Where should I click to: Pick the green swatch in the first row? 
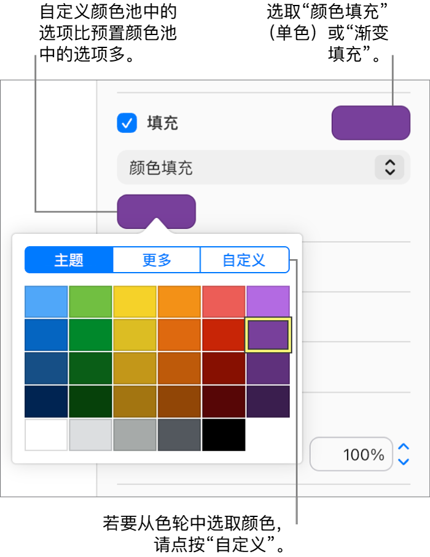(x=90, y=300)
